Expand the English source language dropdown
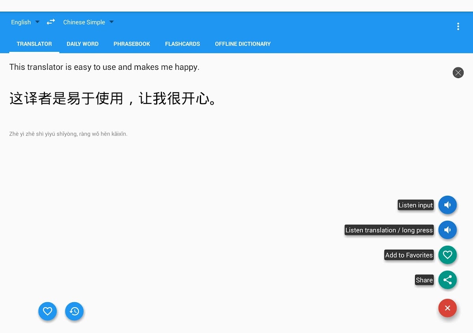Image resolution: width=473 pixels, height=333 pixels. tap(25, 22)
